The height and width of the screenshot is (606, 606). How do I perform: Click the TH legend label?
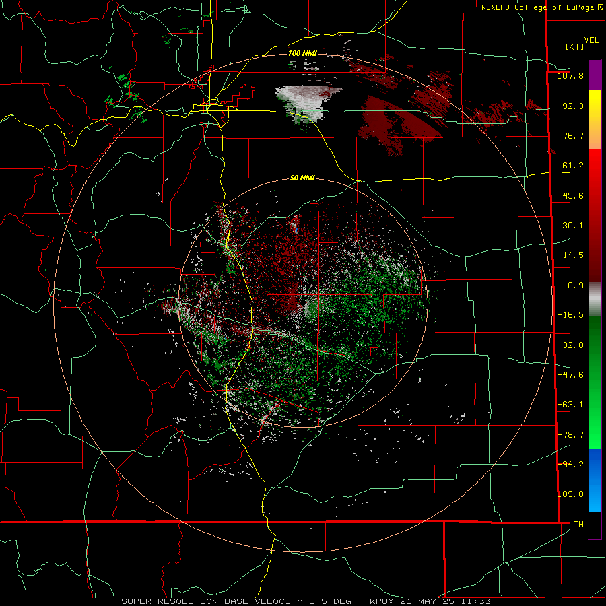(578, 524)
